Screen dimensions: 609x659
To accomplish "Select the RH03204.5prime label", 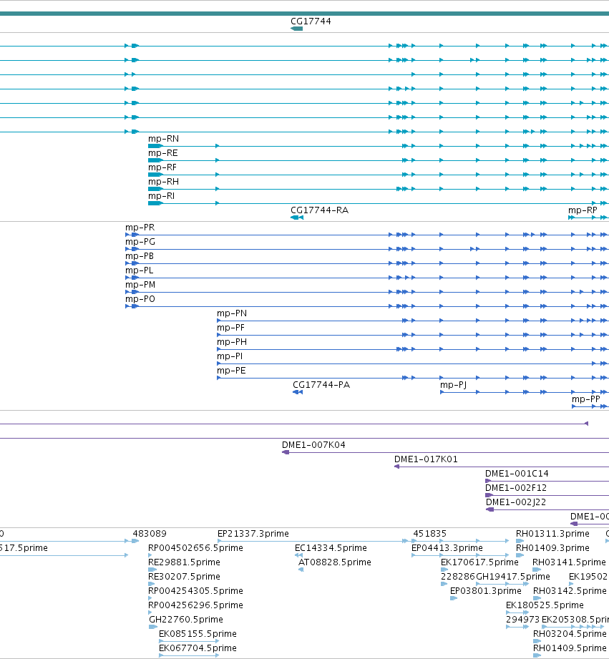I will 570,633.
